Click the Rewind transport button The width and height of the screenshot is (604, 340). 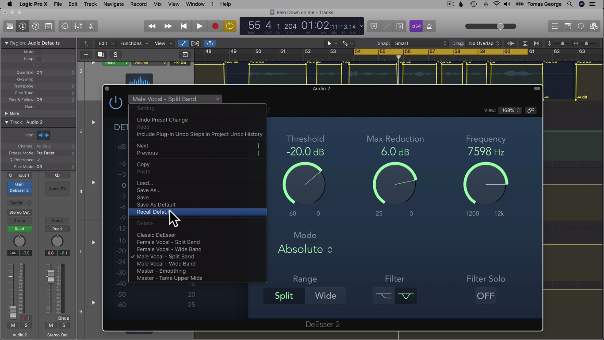[152, 26]
